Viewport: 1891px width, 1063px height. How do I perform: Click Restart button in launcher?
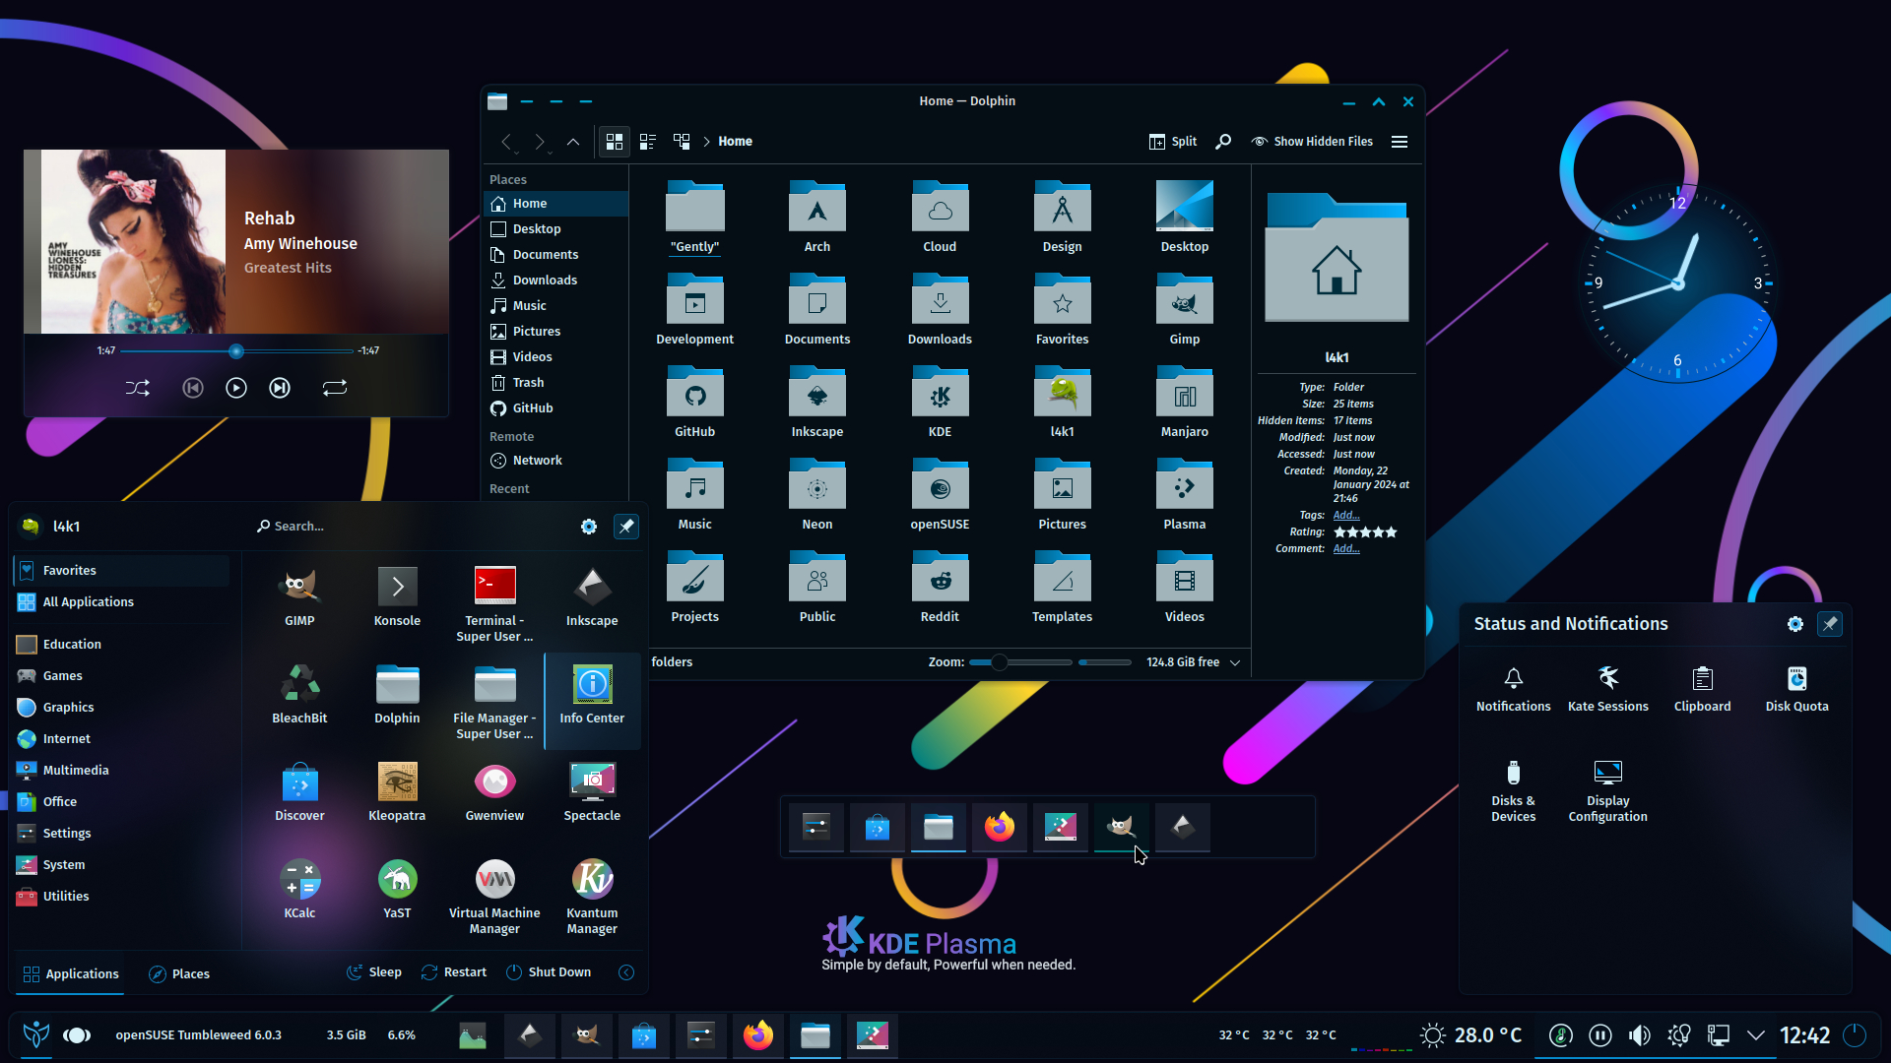(454, 972)
